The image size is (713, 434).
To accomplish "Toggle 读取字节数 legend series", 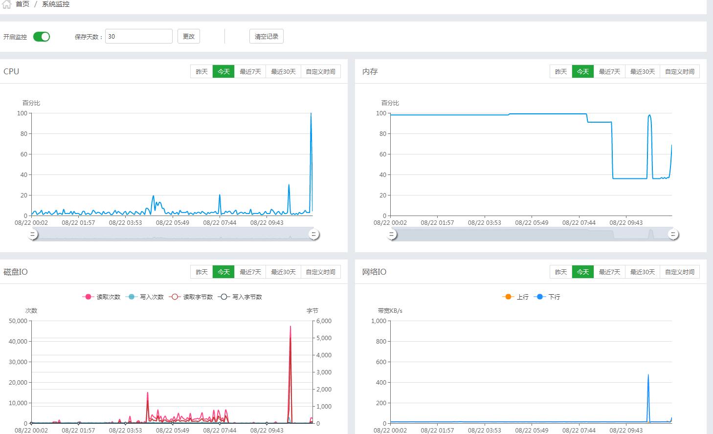I will coord(191,297).
